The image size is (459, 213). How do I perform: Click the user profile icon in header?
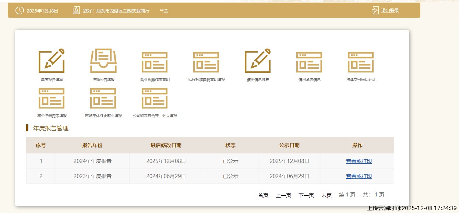click(76, 10)
